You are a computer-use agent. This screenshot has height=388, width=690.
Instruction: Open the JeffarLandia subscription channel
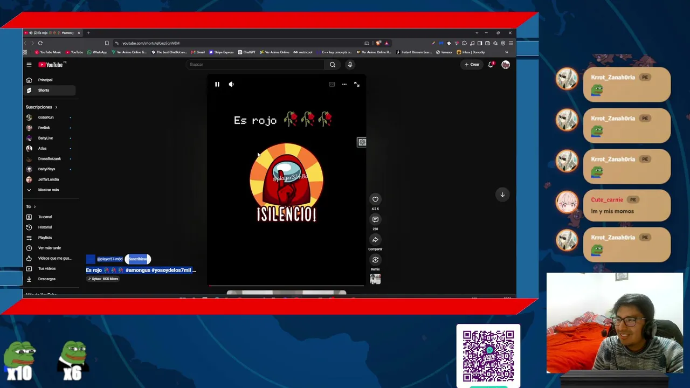click(50, 179)
